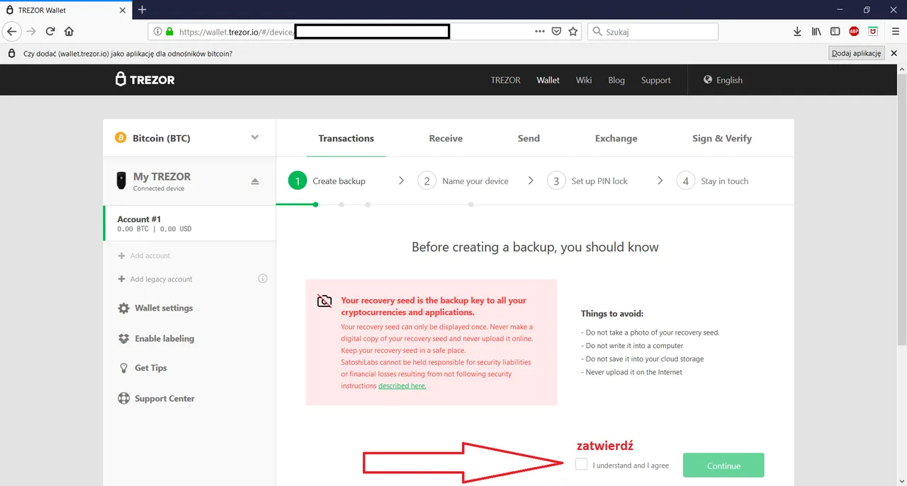Viewport: 907px width, 486px height.
Task: Open the Wallet header menu item
Action: coord(548,80)
